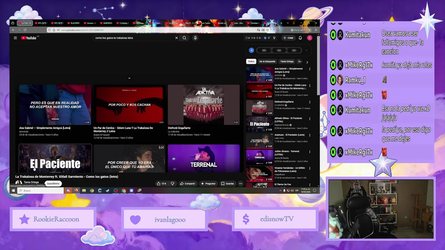Play Un Par de Cerdos end-screen thumbnail
The width and height of the screenshot is (445, 250).
[x=129, y=105]
